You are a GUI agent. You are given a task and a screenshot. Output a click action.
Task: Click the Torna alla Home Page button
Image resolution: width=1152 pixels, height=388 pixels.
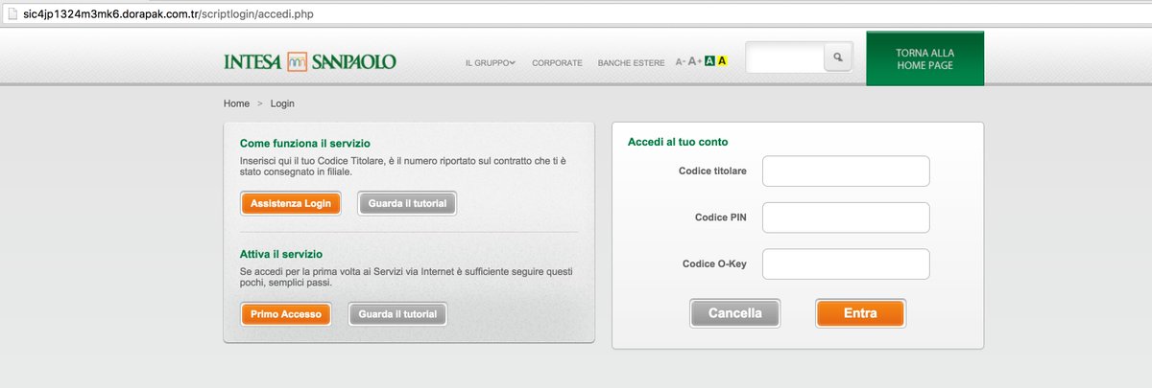tap(924, 58)
